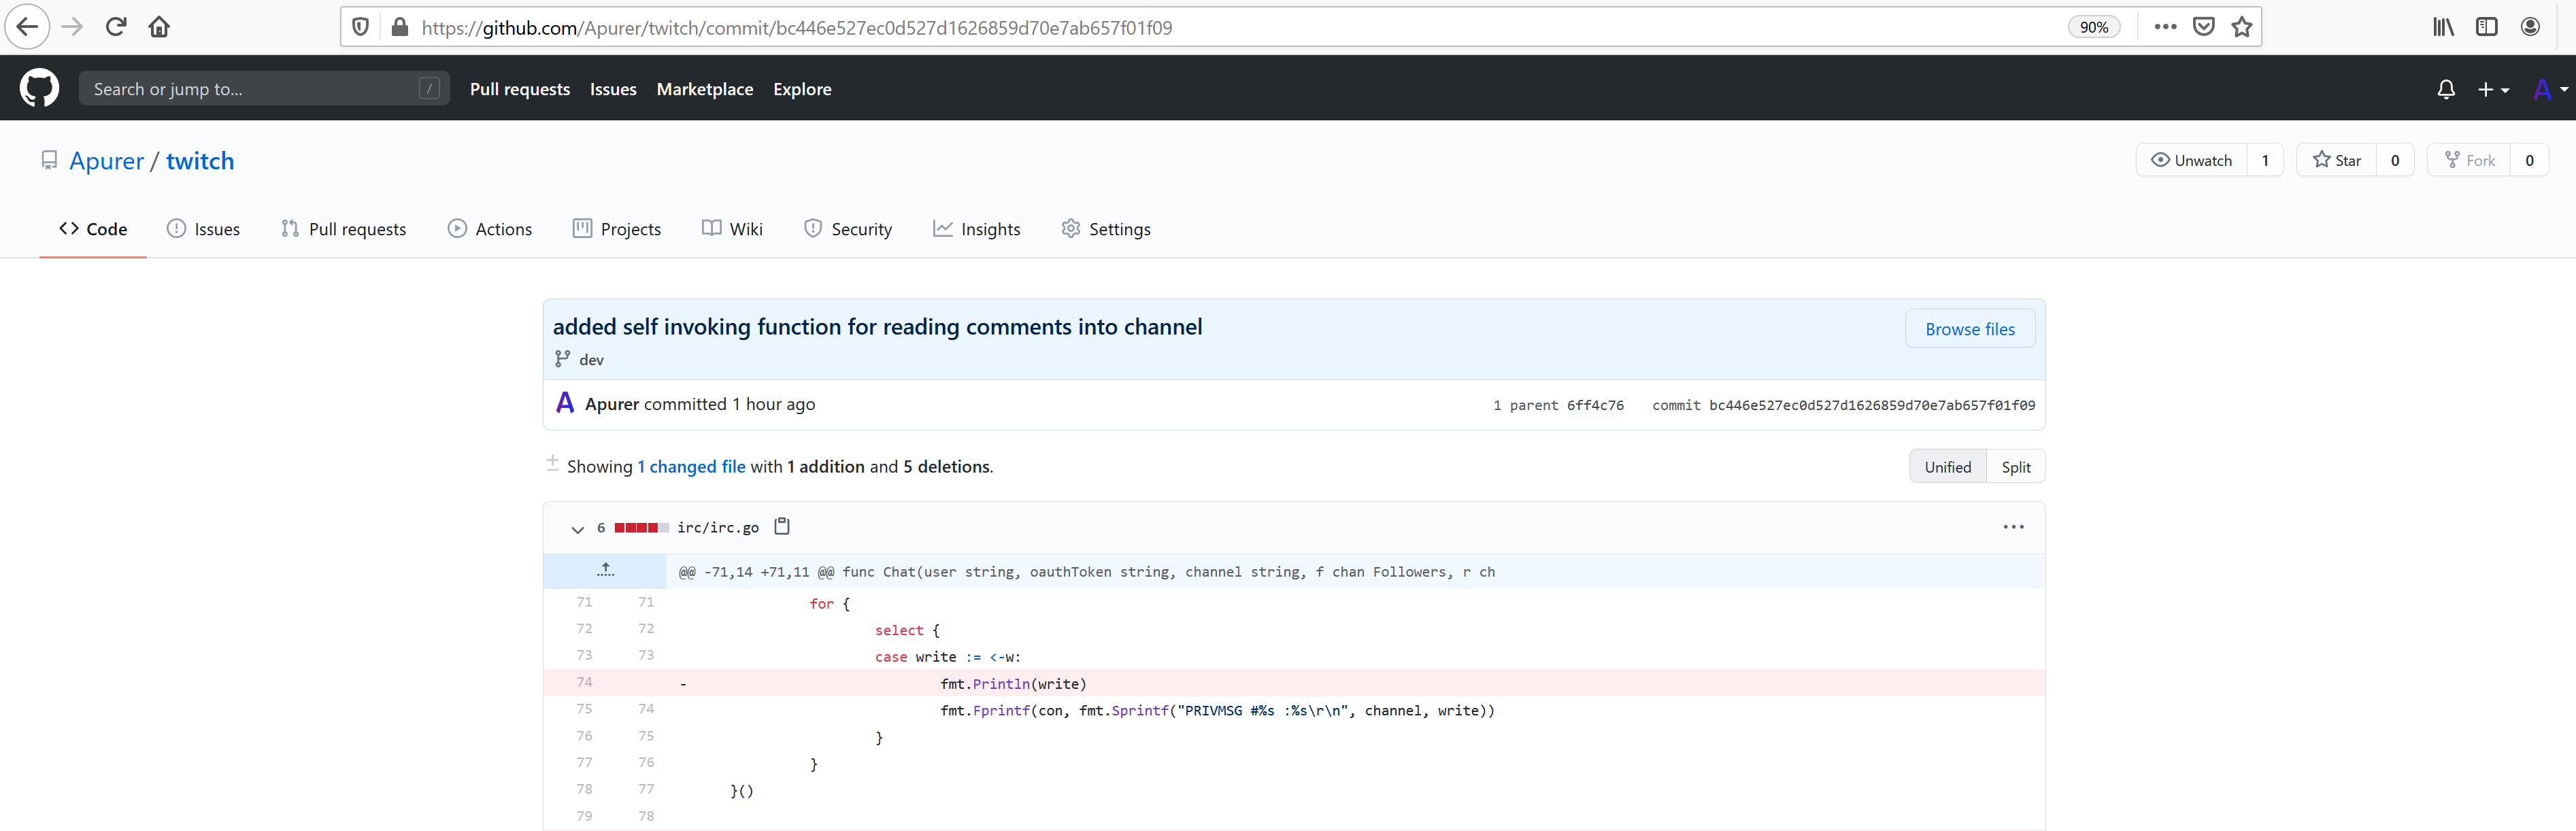Screen dimensions: 2576x831
Task: Click the GitHub octocat logo
Action: pos(39,88)
